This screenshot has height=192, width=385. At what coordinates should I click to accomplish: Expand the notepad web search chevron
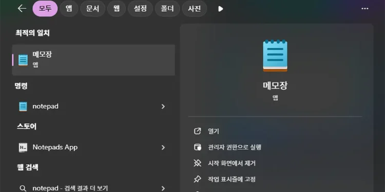163,188
